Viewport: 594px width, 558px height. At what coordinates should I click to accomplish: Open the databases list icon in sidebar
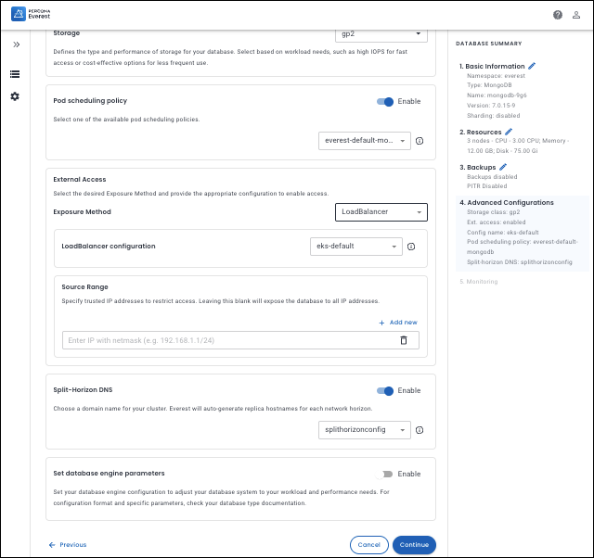tap(15, 74)
